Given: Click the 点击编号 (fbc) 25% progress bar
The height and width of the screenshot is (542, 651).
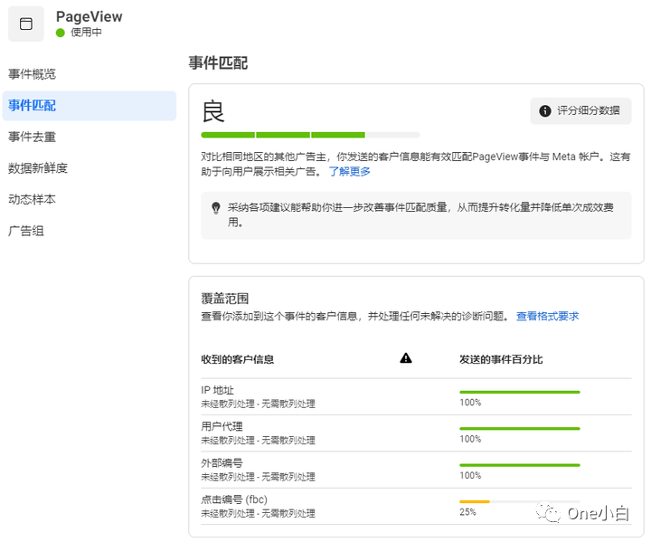Looking at the screenshot, I should tap(520, 501).
